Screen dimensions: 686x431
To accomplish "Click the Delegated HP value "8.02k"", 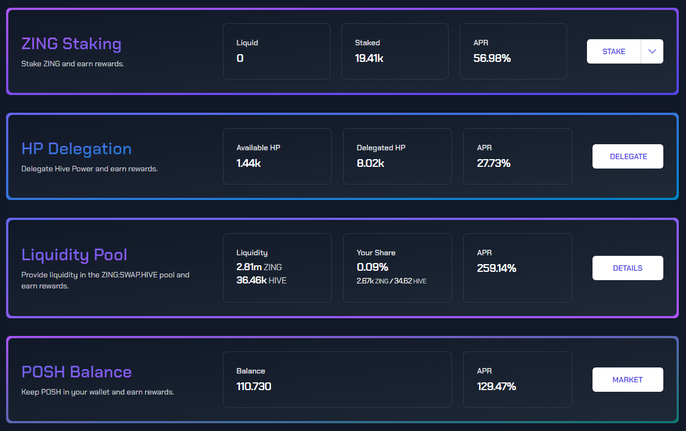I will 371,163.
